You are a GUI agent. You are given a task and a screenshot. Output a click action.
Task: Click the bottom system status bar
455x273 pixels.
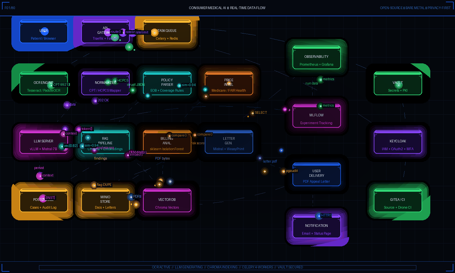[x=227, y=267]
